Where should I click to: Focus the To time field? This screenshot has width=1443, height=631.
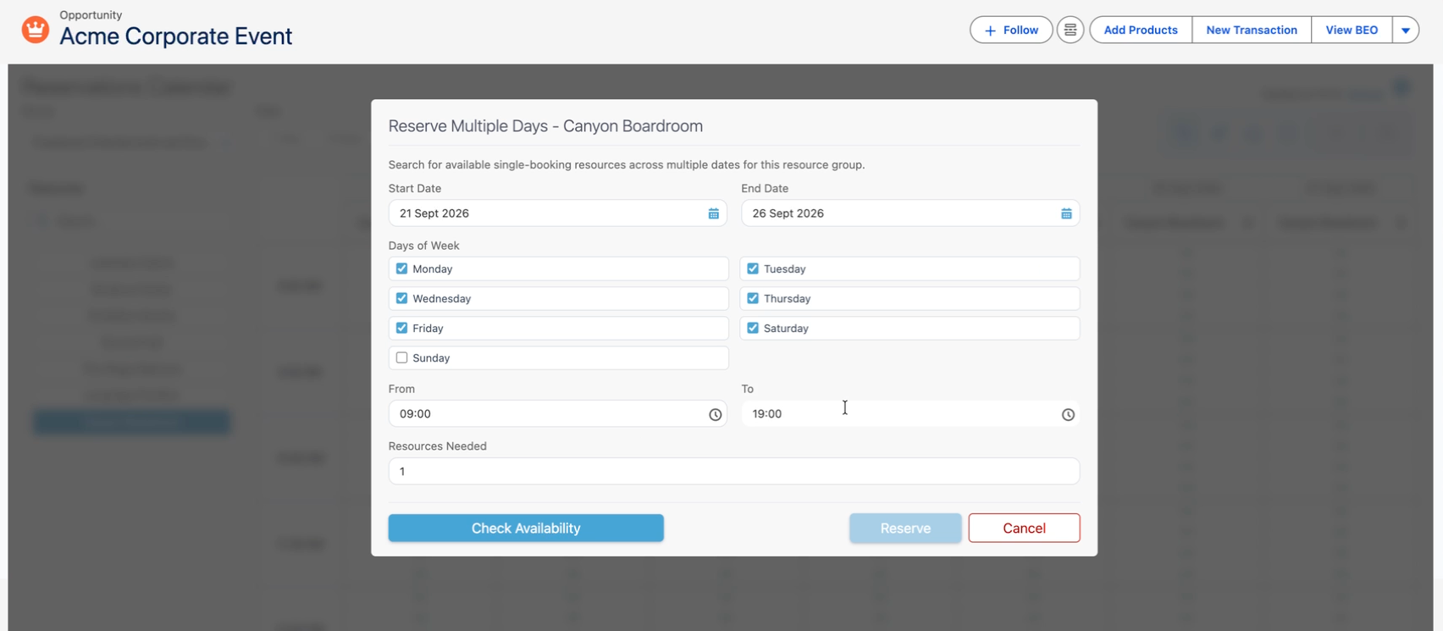(910, 414)
